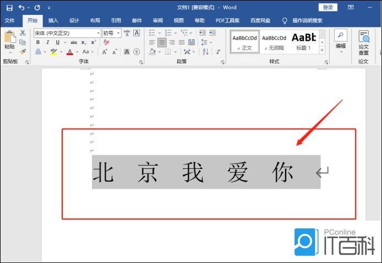The image size is (382, 263).
Task: Apply red font color
Action: pyautogui.click(x=70, y=52)
